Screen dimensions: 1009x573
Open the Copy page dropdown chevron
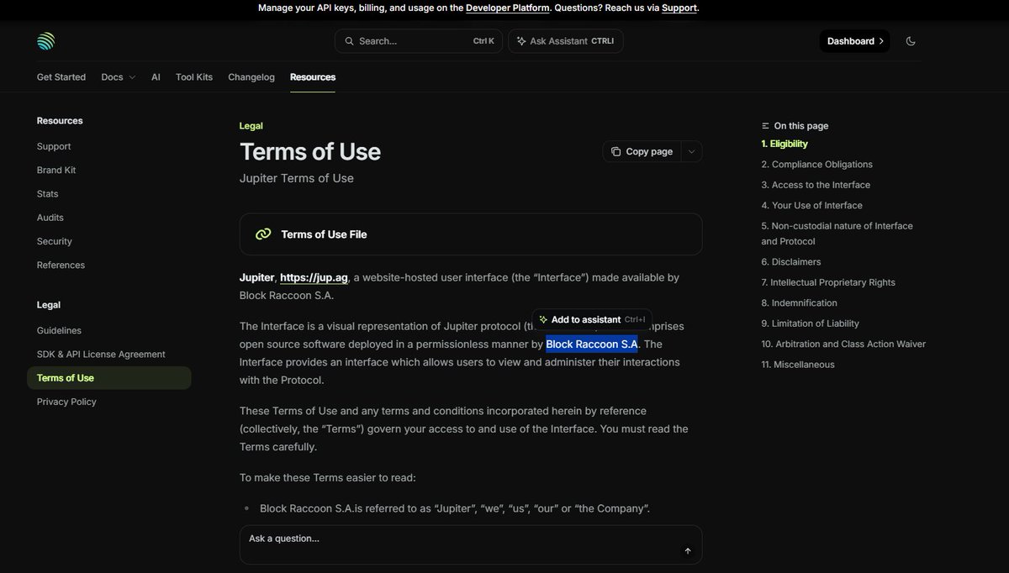(x=691, y=151)
